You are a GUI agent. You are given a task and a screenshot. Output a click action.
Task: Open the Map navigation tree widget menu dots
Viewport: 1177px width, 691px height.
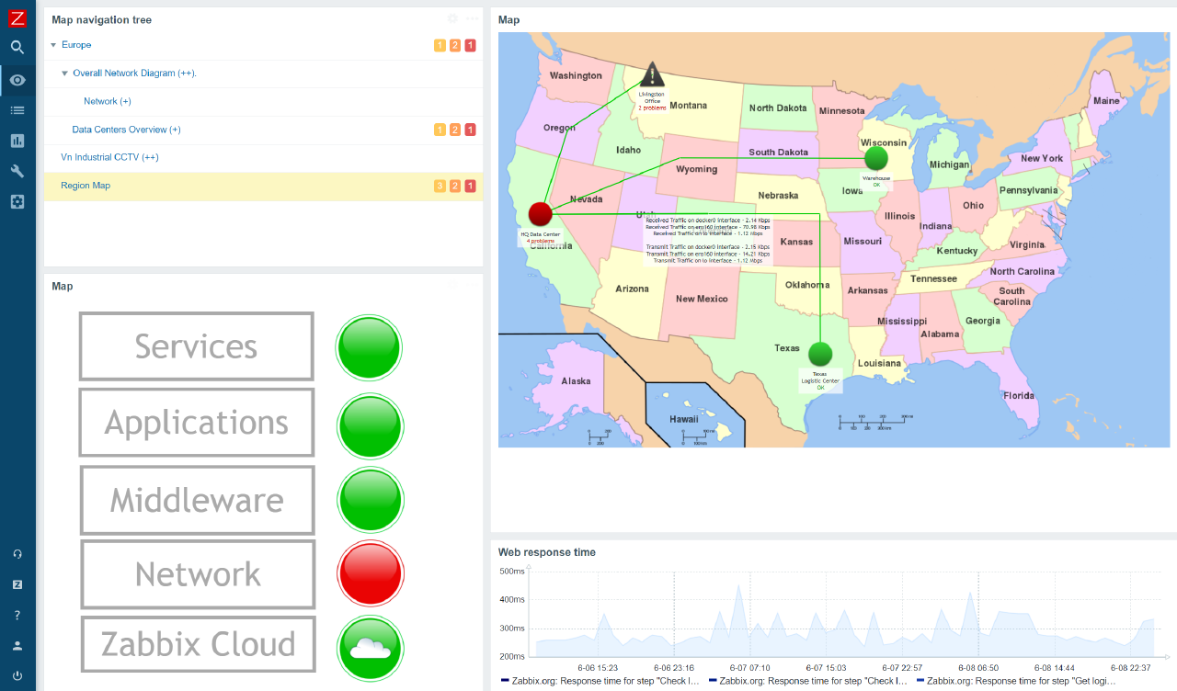tap(472, 18)
